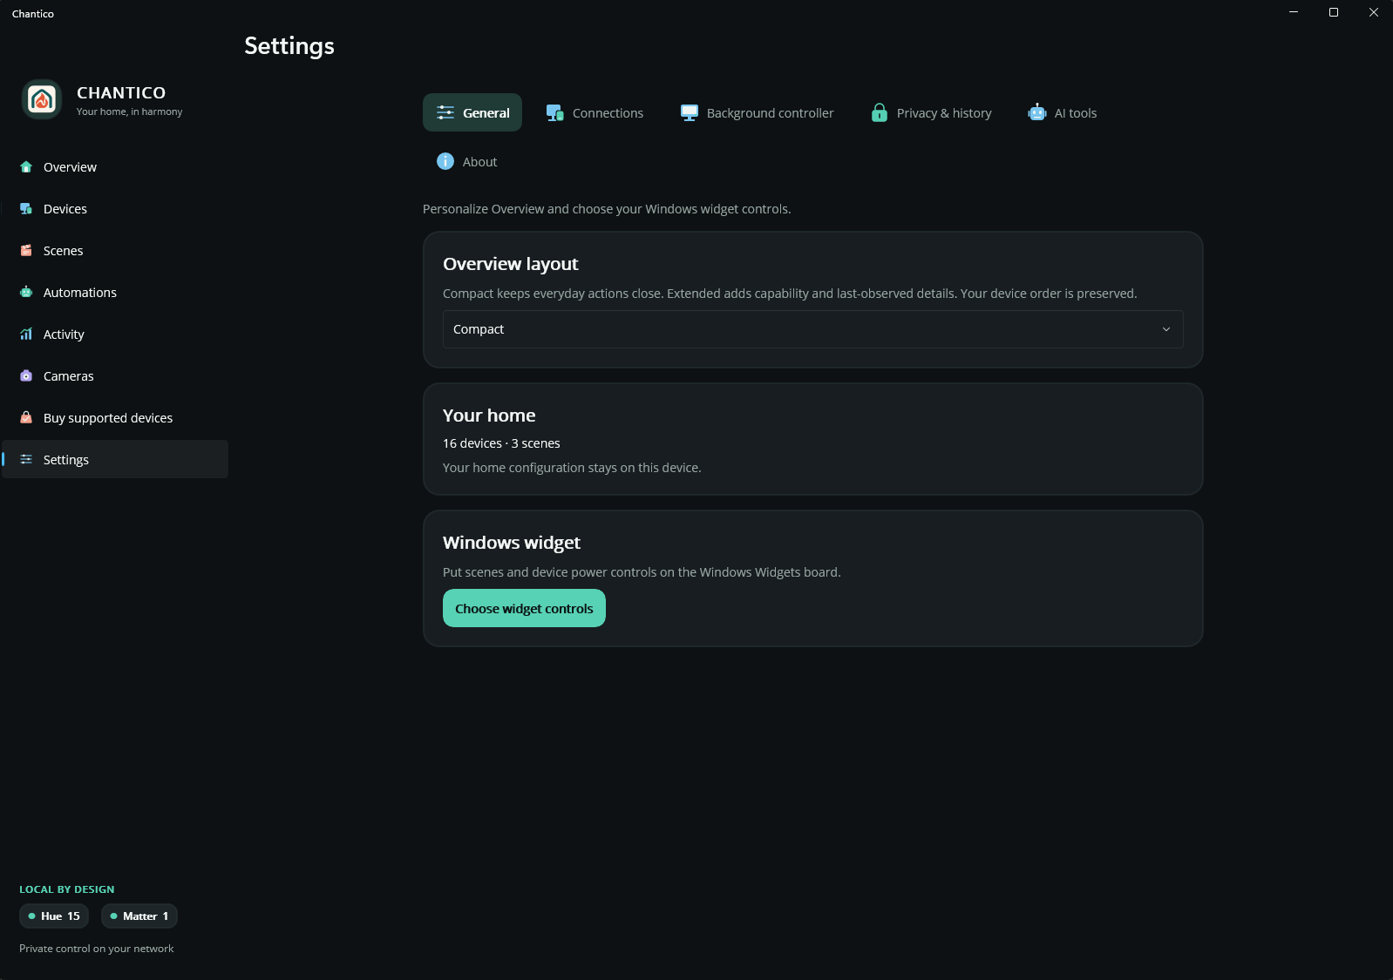This screenshot has width=1393, height=980.
Task: Go to Scenes in the sidebar
Action: pyautogui.click(x=115, y=251)
